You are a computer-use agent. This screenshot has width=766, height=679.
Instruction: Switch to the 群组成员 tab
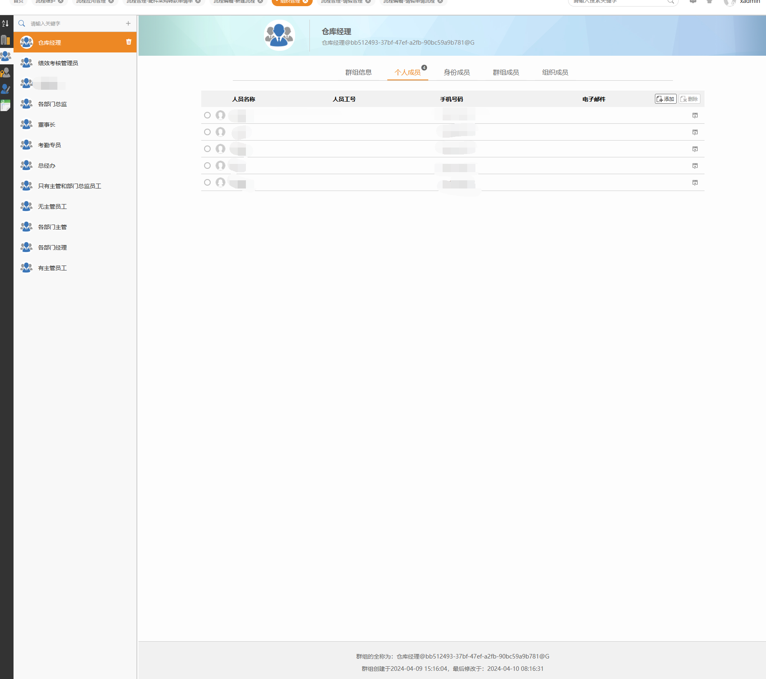[506, 73]
